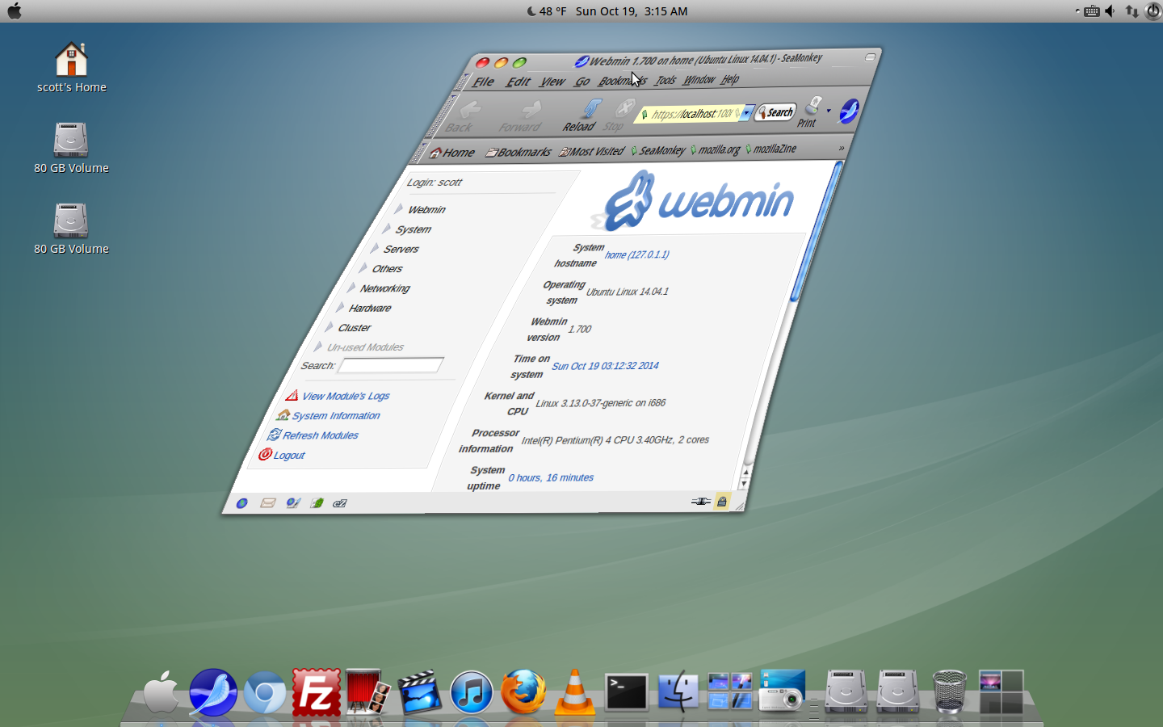Screen dimensions: 1163x727
Task: Launch Chromium from the dock
Action: coord(265,692)
